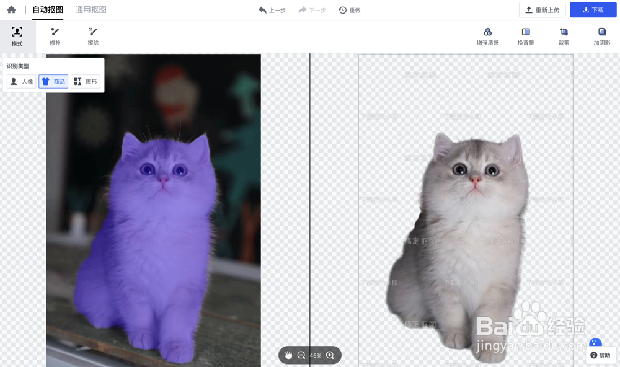Re-upload an image with 重新上传
The width and height of the screenshot is (620, 367).
(542, 10)
